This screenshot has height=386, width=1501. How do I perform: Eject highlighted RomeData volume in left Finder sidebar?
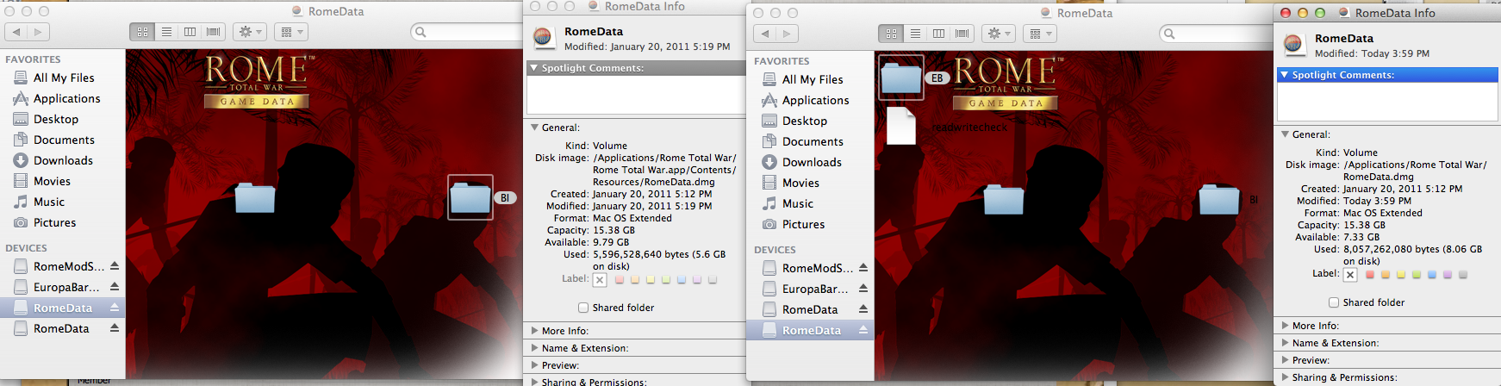tap(115, 308)
